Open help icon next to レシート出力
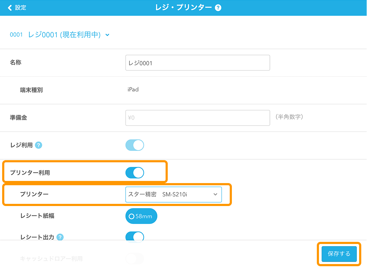367x268 pixels. 60,237
